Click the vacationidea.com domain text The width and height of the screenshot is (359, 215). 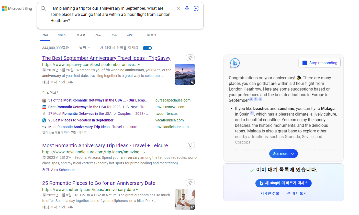click(170, 120)
